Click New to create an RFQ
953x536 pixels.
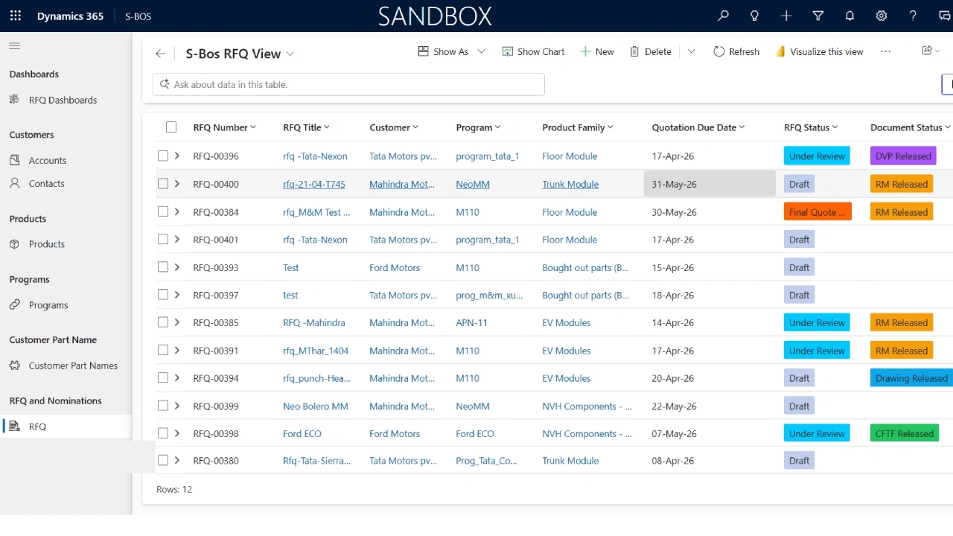[597, 51]
